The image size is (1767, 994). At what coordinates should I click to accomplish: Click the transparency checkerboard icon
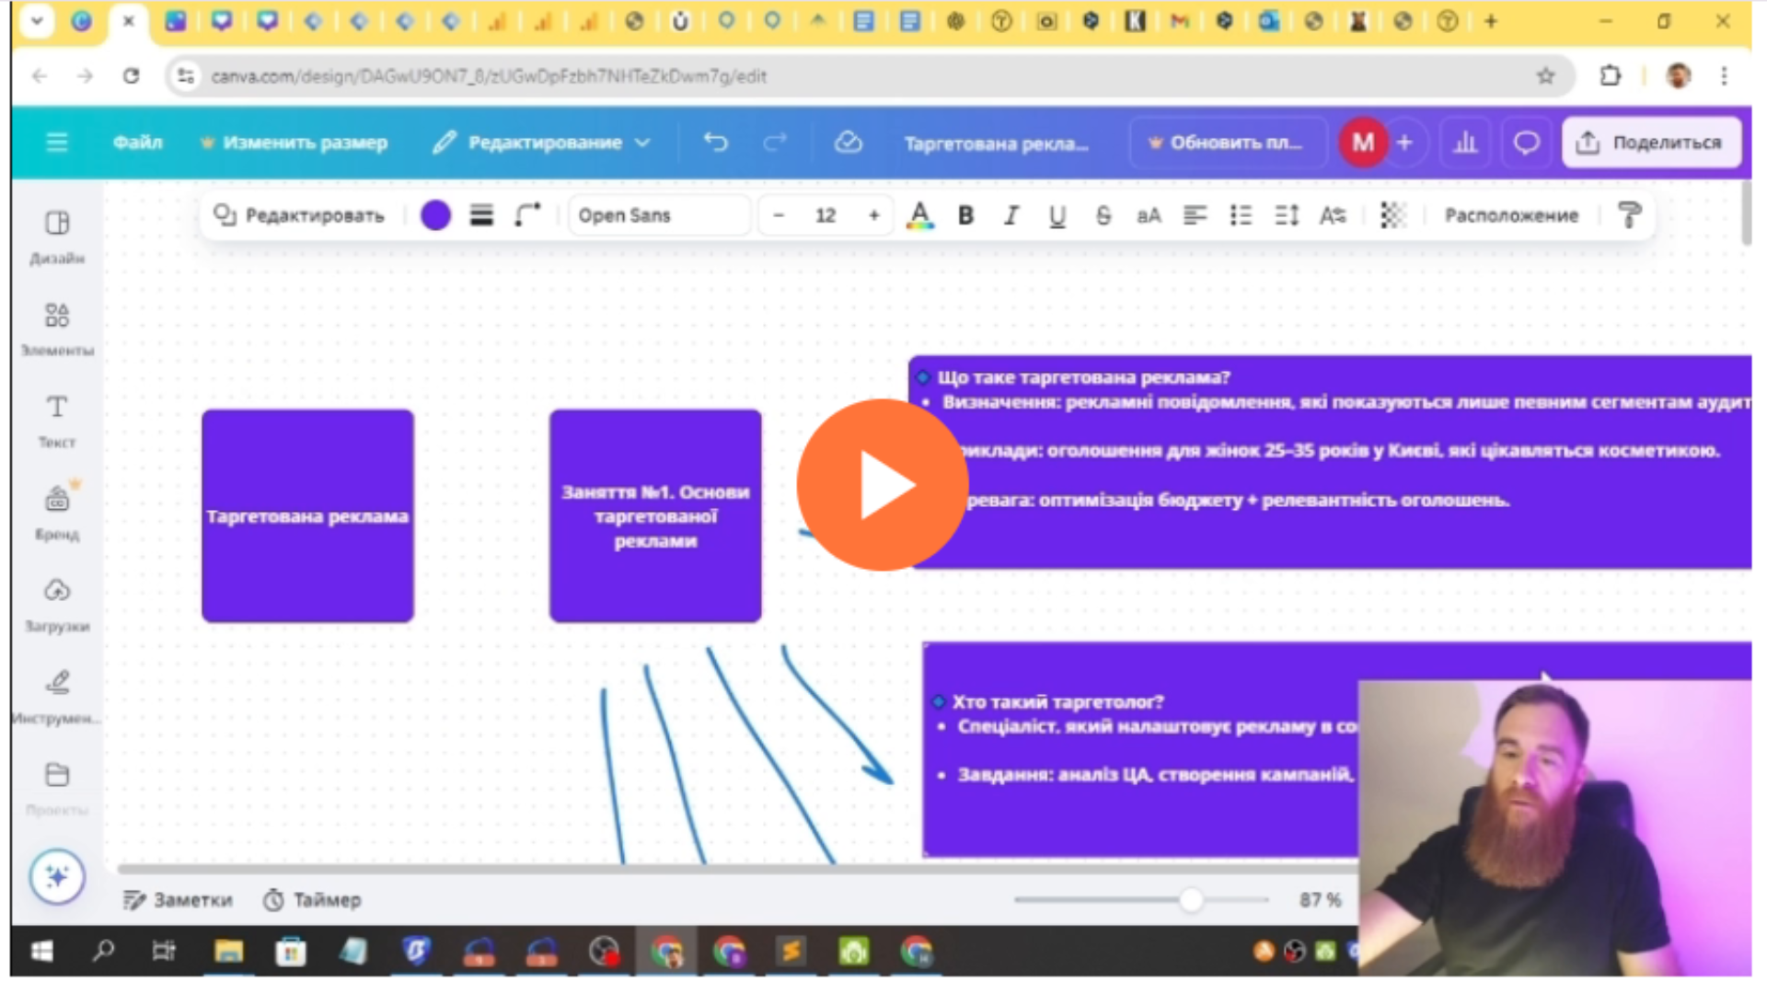point(1392,215)
